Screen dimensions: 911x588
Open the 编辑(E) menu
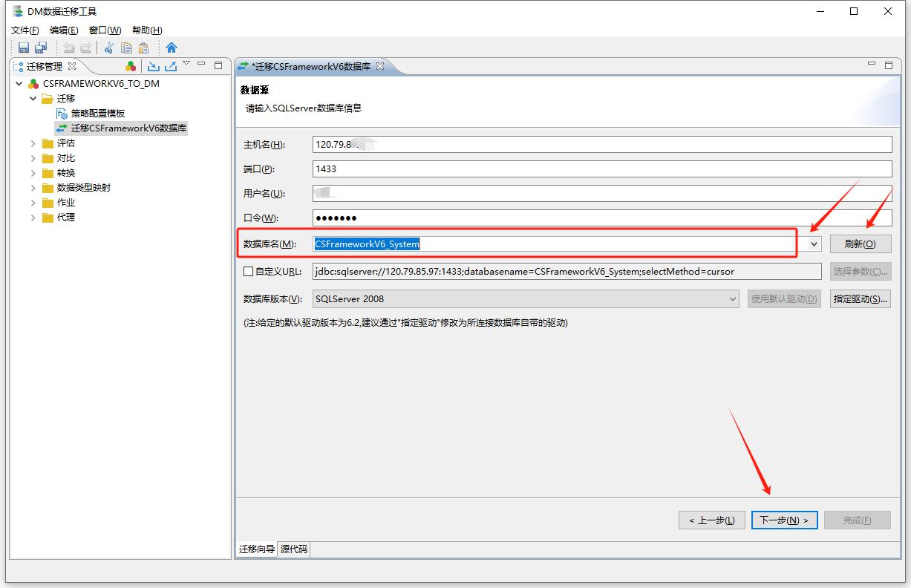64,30
